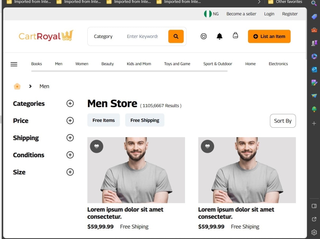Screen dimensions: 320x239
Task: Click the CartRoyal logo
Action: tap(46, 36)
